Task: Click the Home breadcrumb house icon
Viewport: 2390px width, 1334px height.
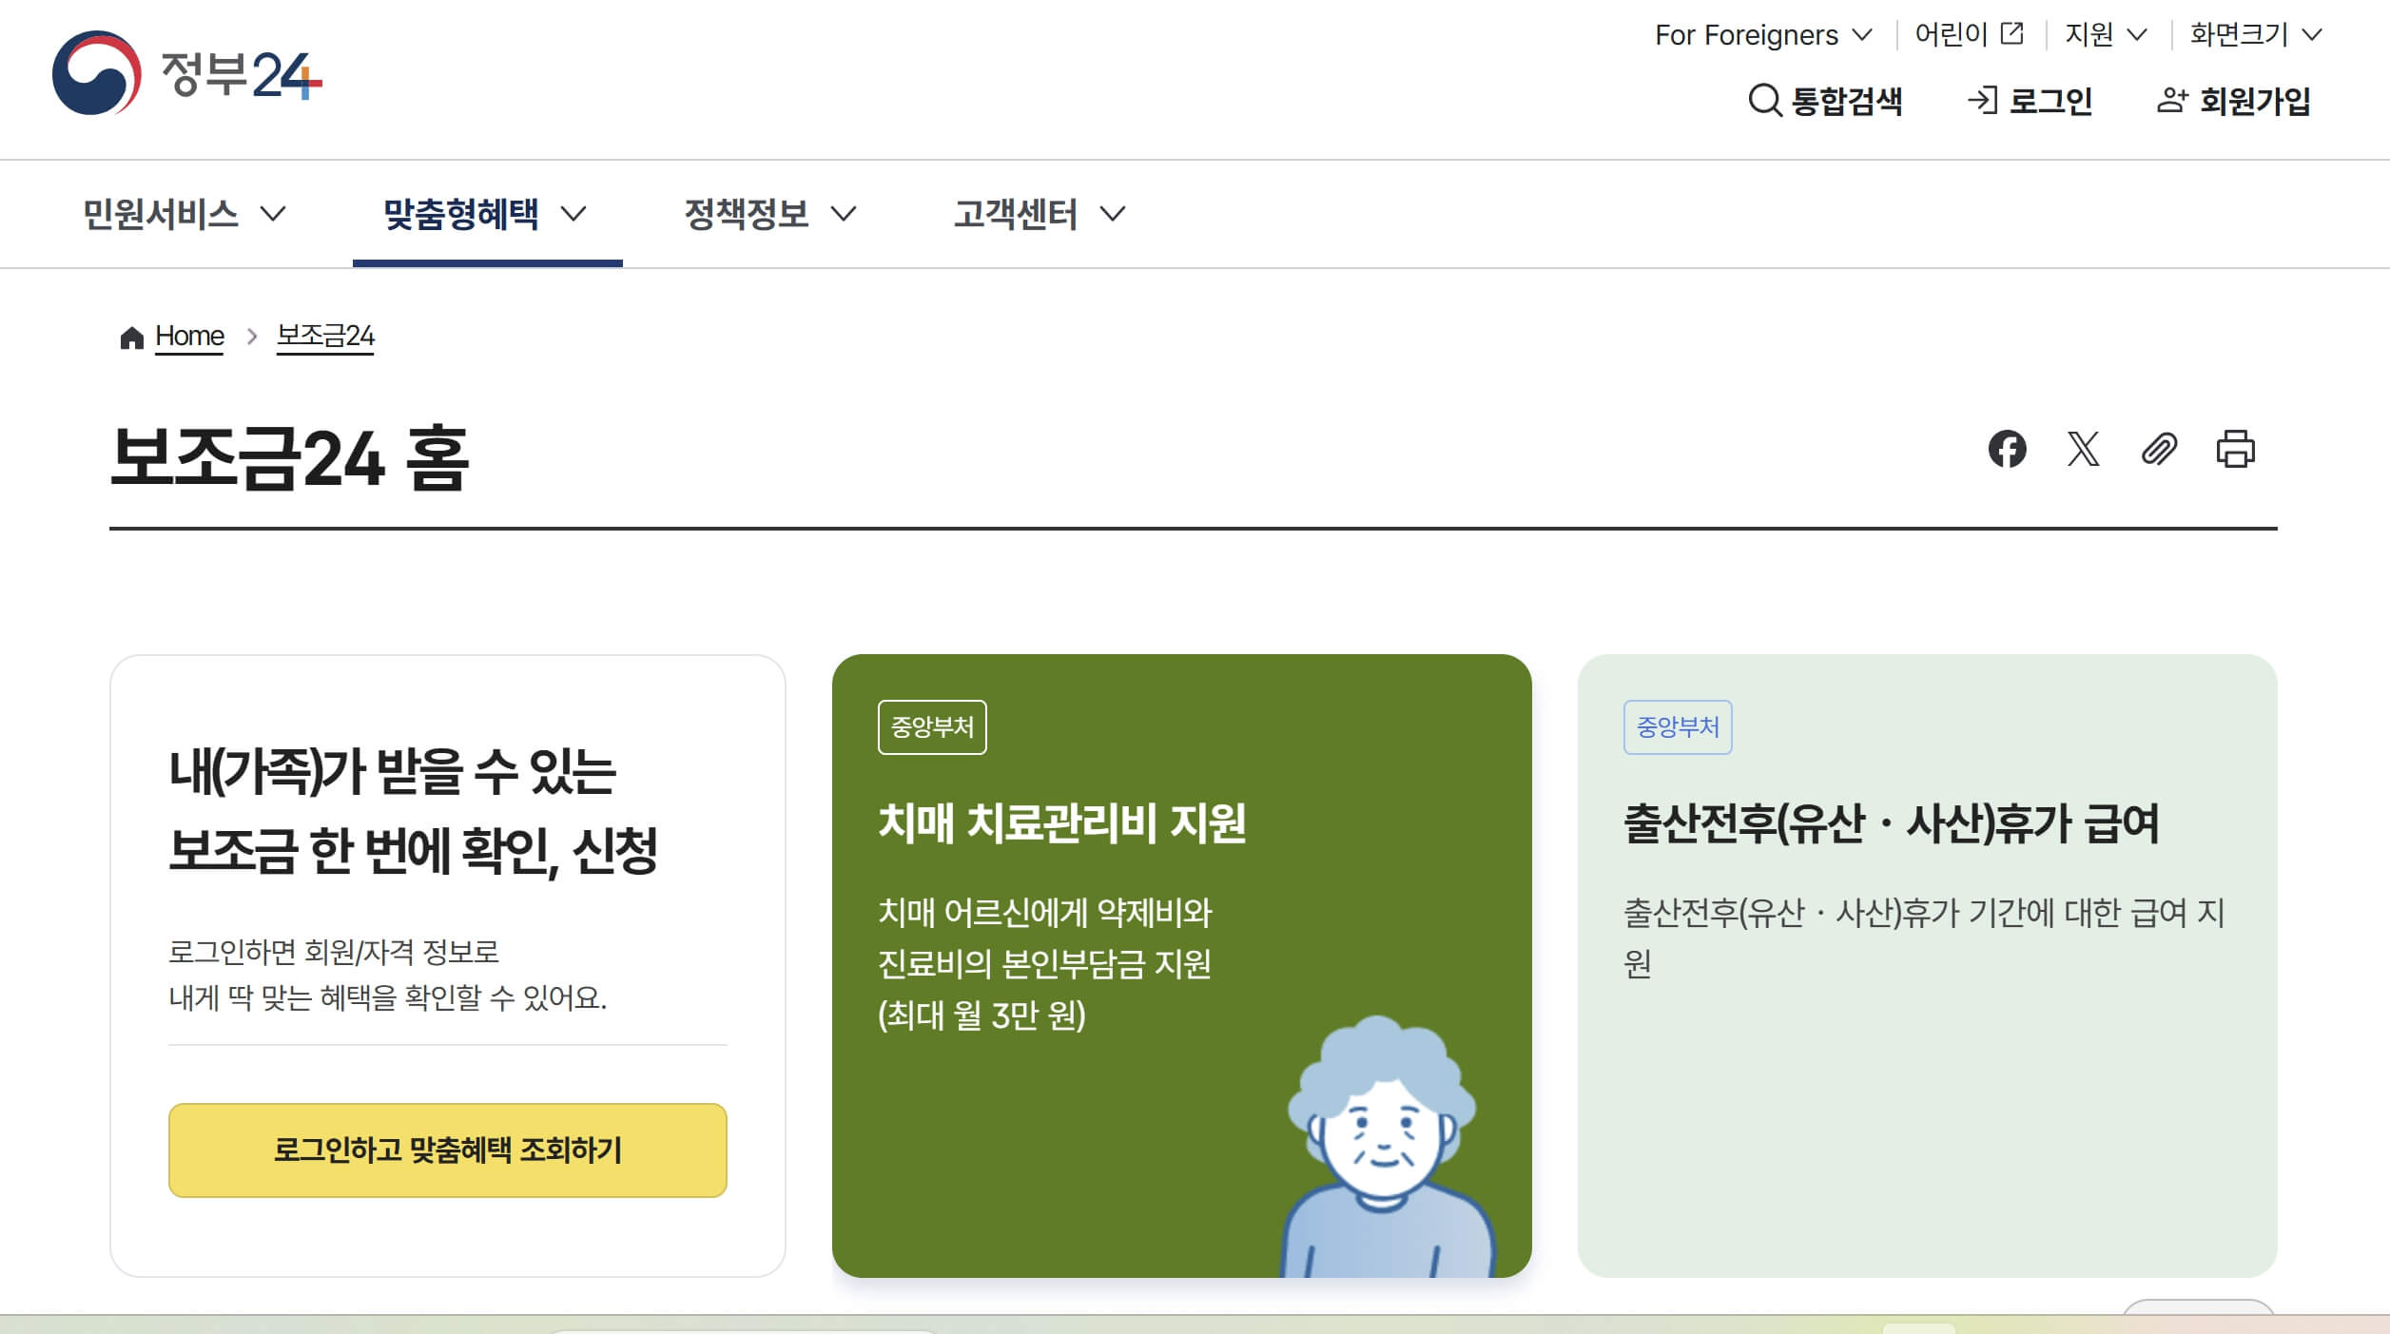Action: [131, 338]
